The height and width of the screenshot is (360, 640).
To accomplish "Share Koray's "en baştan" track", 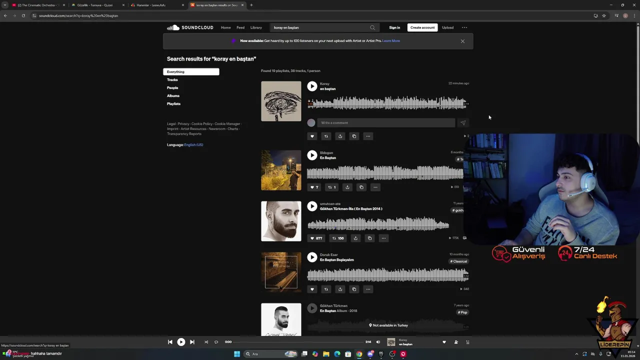I will (340, 136).
